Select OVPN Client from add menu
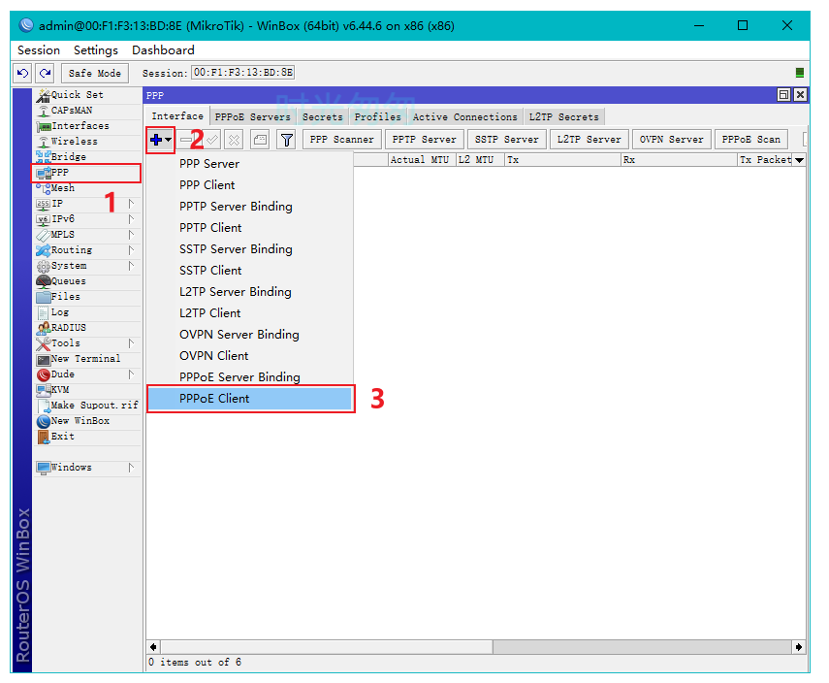The height and width of the screenshot is (683, 829). point(250,355)
